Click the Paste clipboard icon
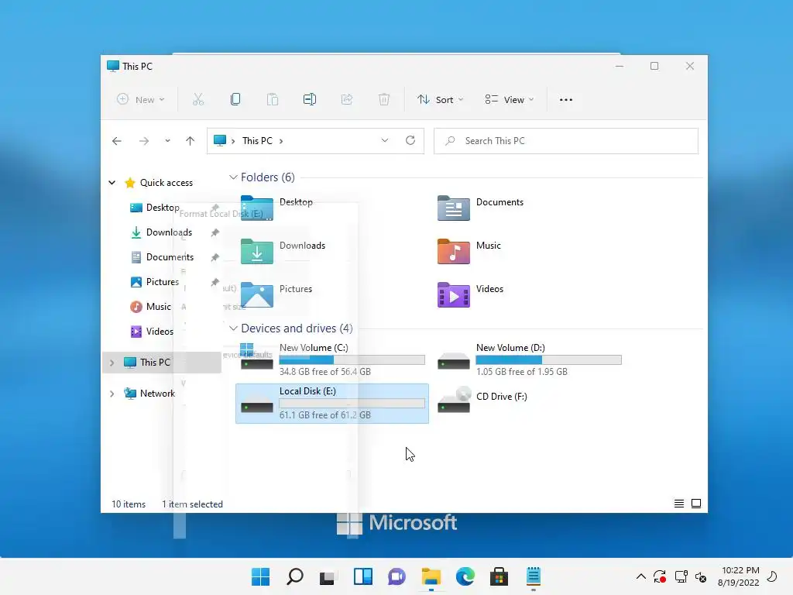Viewport: 793px width, 595px height. 273,99
